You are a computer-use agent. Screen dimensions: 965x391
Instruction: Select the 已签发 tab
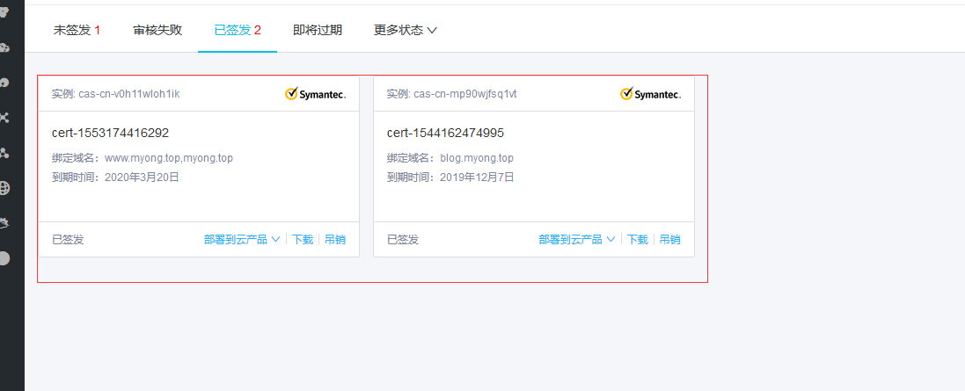tap(238, 30)
